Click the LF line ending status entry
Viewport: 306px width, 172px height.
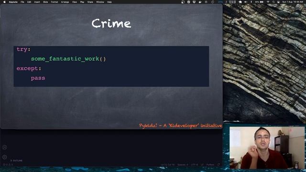pyautogui.click(x=202, y=165)
